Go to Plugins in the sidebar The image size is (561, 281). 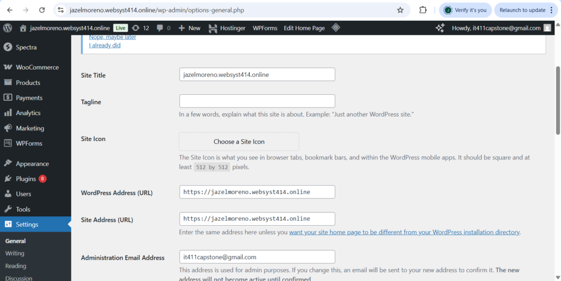(x=26, y=179)
